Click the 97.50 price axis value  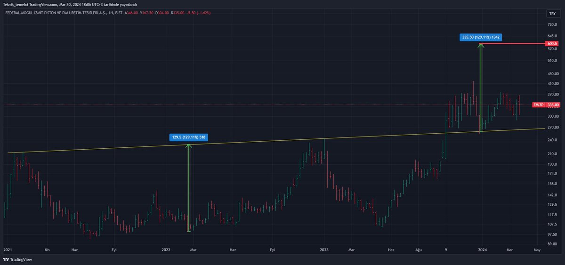click(552, 234)
